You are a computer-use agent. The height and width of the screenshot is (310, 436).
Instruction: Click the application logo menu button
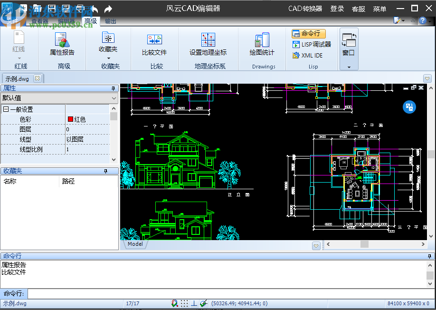point(7,9)
